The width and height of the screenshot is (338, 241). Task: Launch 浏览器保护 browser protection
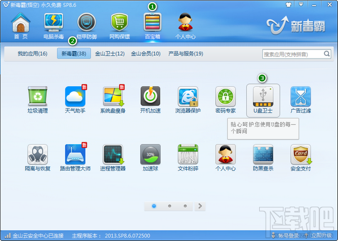188,100
